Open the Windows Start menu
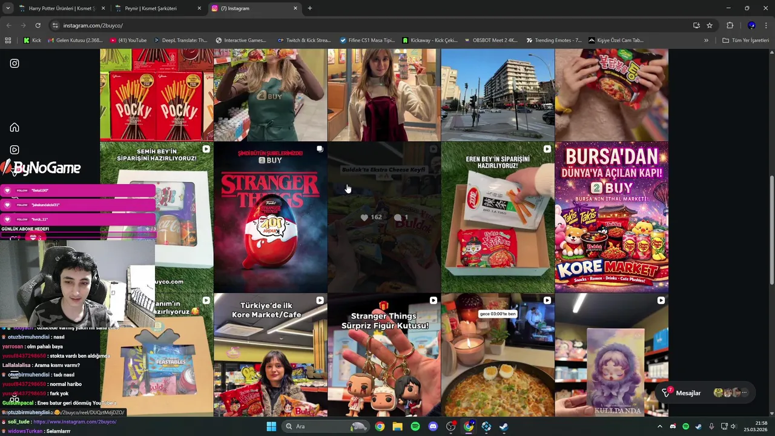 [271, 426]
